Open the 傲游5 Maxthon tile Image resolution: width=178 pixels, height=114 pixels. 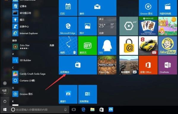tap(68, 94)
